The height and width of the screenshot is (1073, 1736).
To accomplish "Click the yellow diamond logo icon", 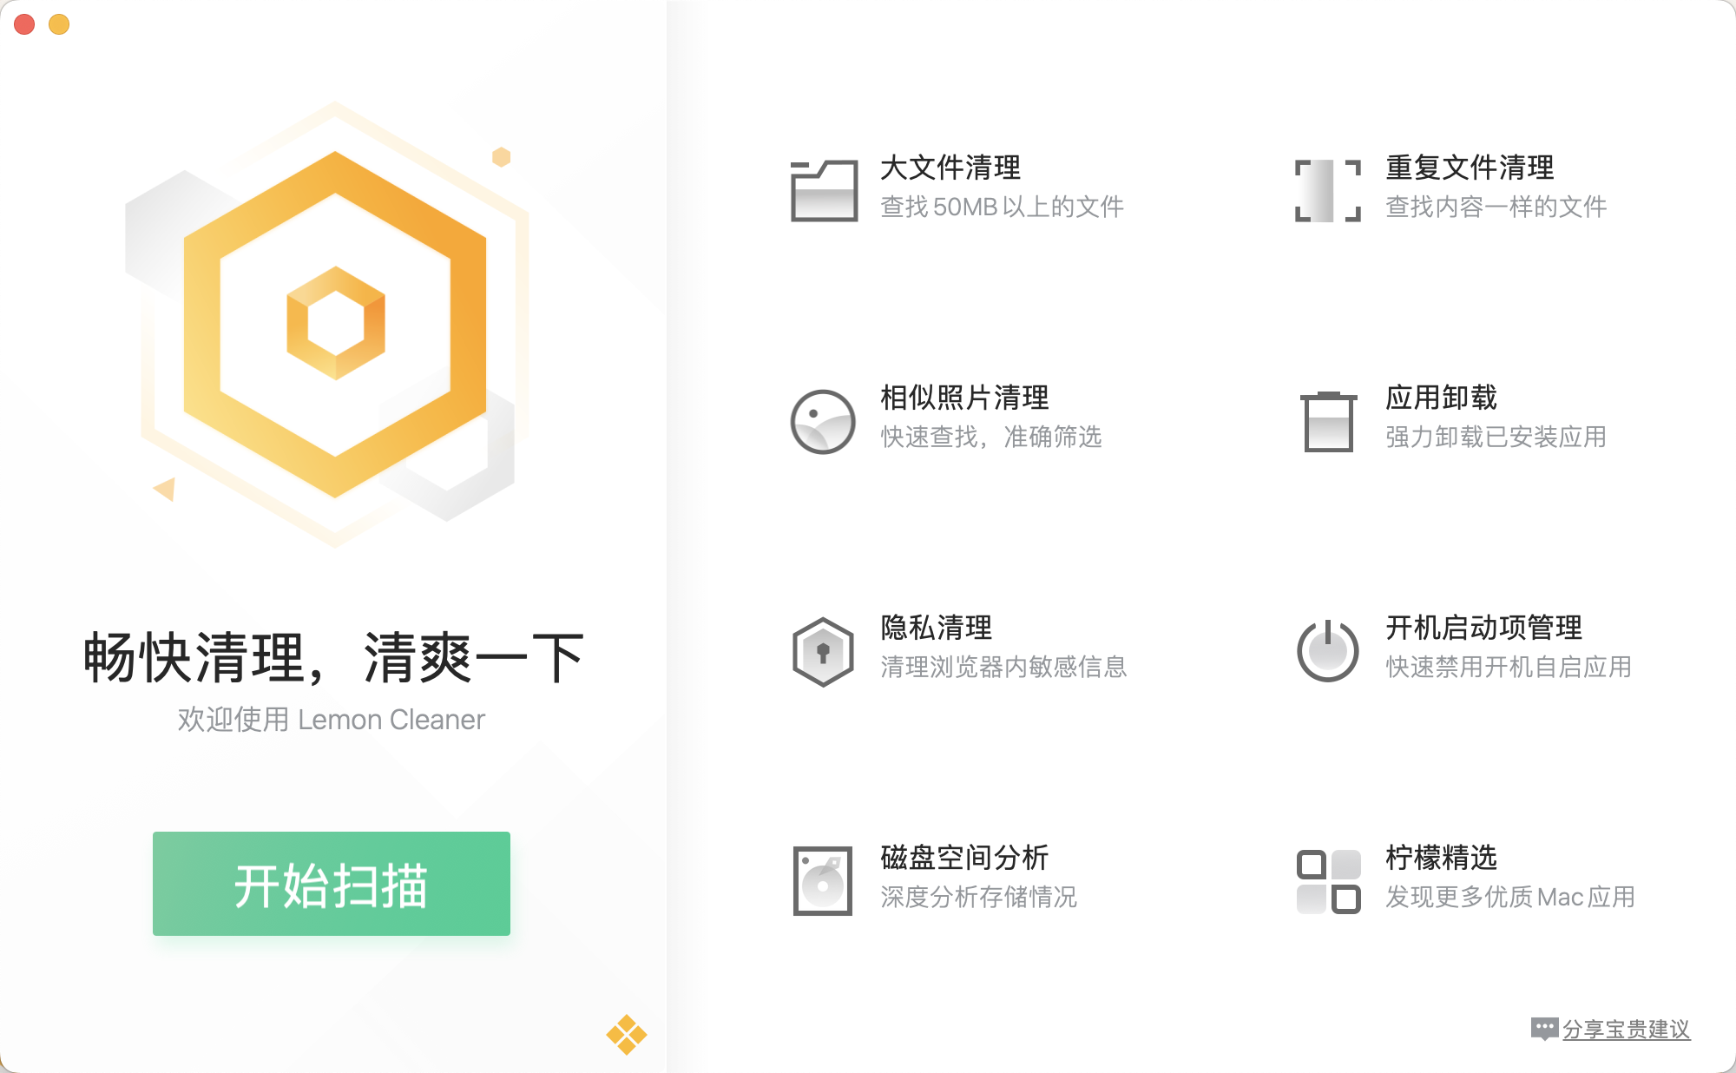I will [626, 1034].
